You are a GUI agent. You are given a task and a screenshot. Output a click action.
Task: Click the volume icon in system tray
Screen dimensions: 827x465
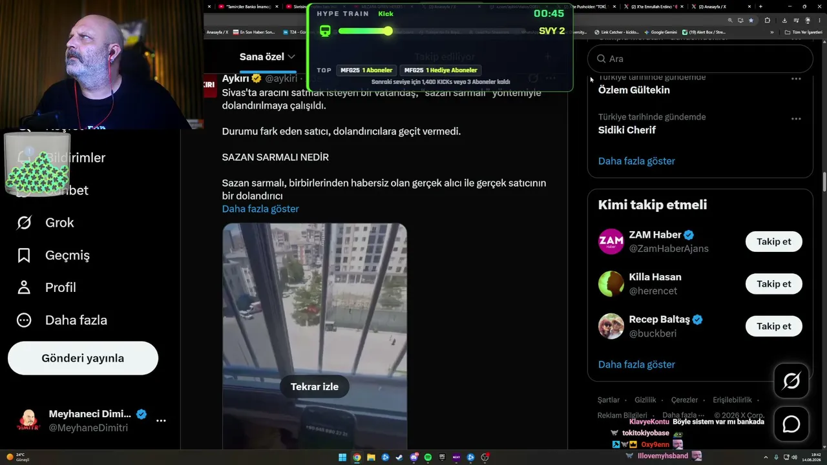pyautogui.click(x=793, y=458)
